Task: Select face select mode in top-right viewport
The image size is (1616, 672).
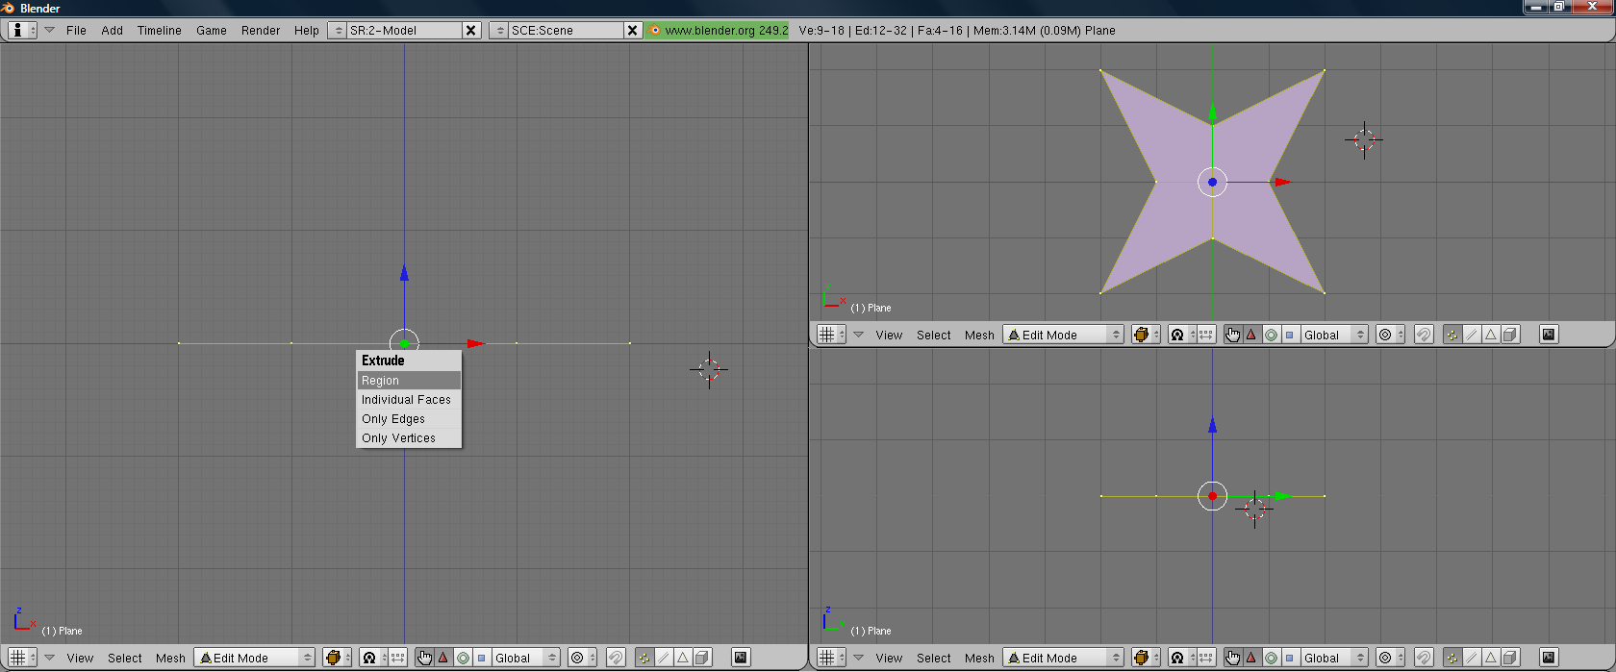Action: click(1492, 335)
